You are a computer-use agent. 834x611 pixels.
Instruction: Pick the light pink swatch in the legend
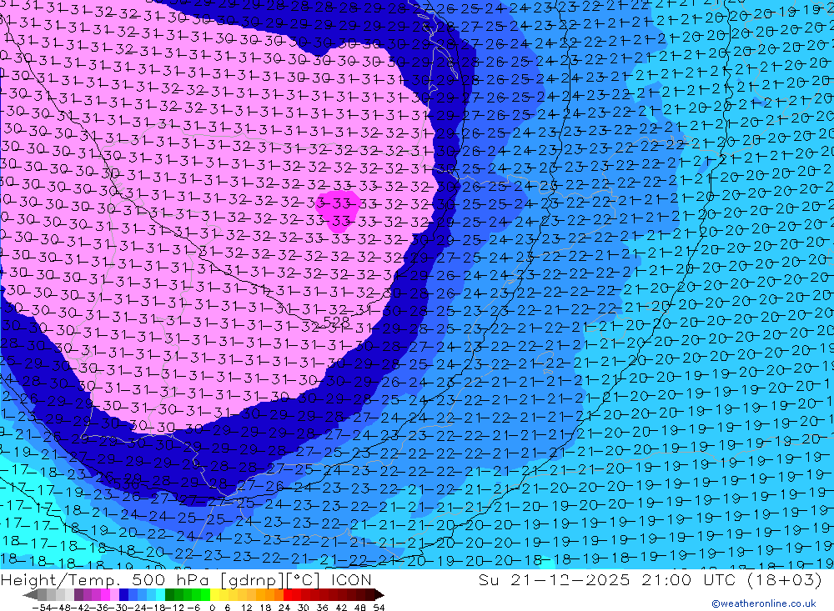coord(114,595)
